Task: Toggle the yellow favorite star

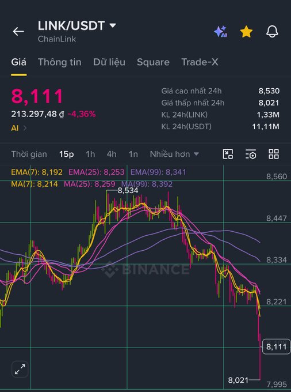Action: coord(246,32)
